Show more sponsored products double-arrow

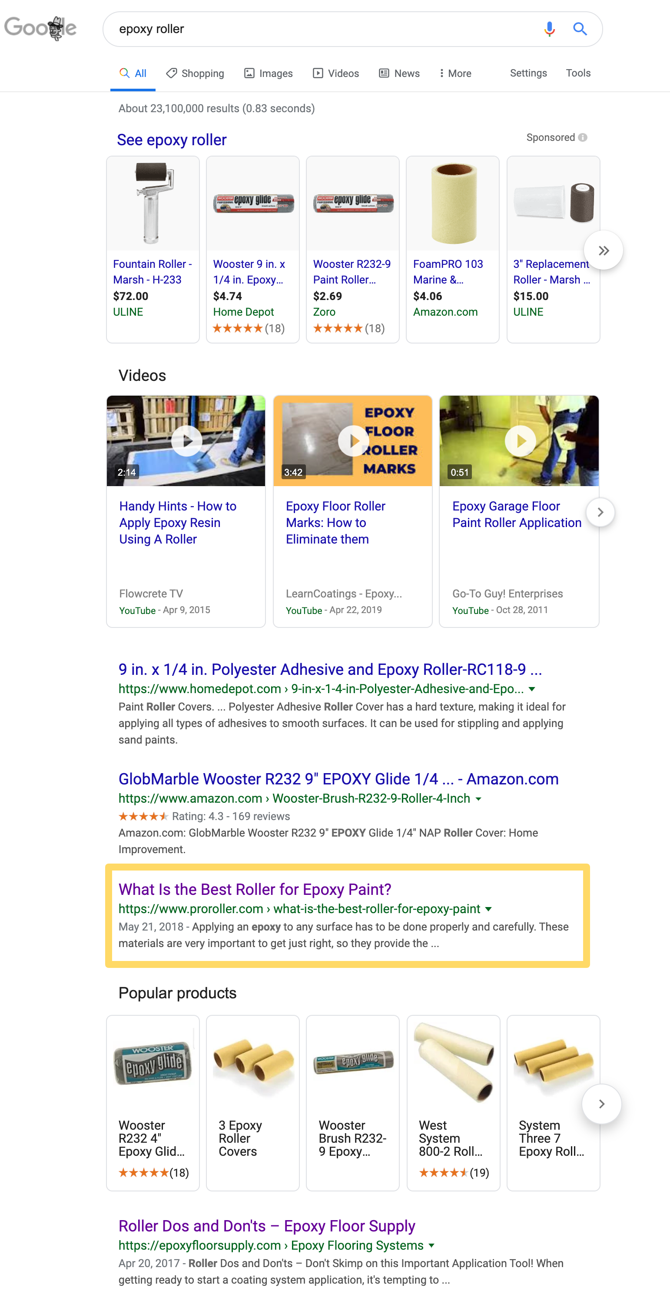pos(604,250)
